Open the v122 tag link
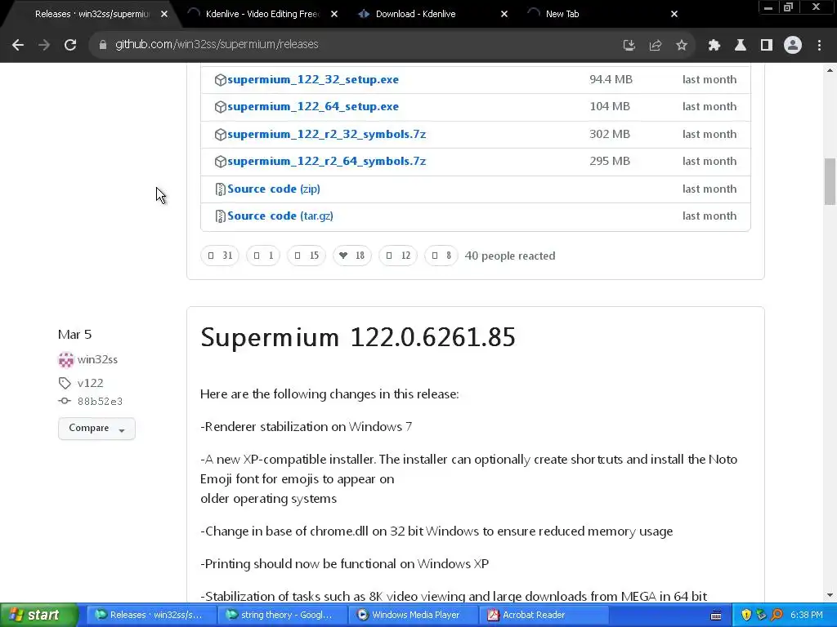Screen dimensions: 837x627 [90, 383]
